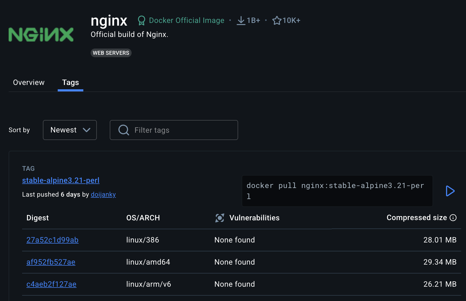Open the Docker Official Image link
Screen dimensions: 466x301
click(x=187, y=20)
